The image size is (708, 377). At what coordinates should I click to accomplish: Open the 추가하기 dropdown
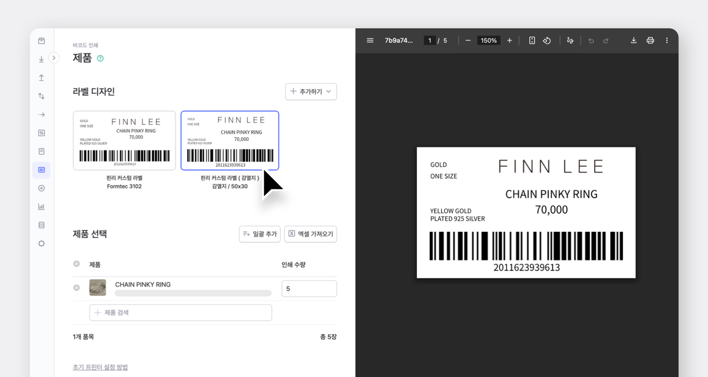click(x=311, y=92)
